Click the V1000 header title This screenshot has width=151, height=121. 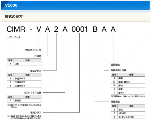coord(11,5)
